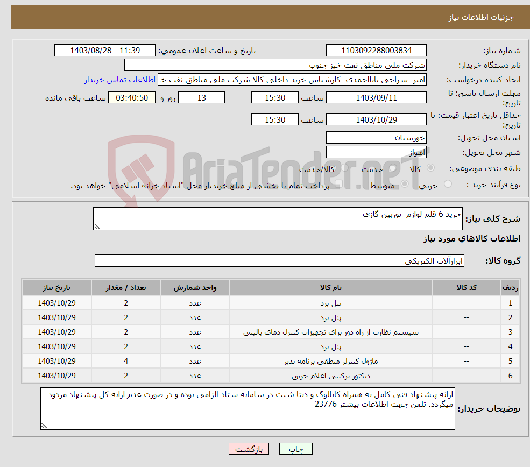
Task: Select the خدمت radio button
Action: coord(392,168)
